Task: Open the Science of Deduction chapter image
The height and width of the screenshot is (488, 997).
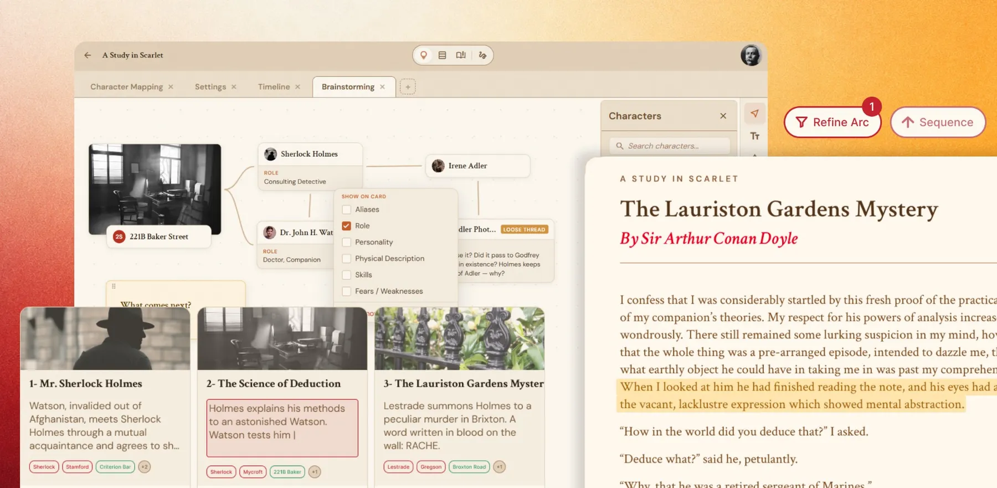Action: tap(282, 338)
